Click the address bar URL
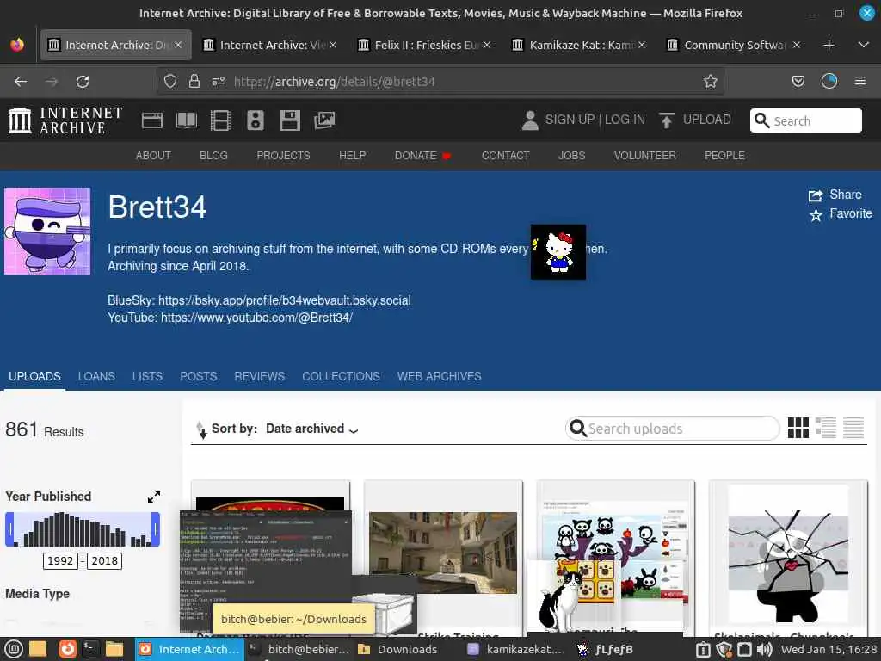 point(335,82)
